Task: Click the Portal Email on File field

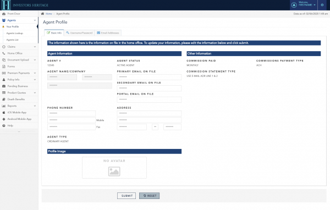Action: point(149,100)
